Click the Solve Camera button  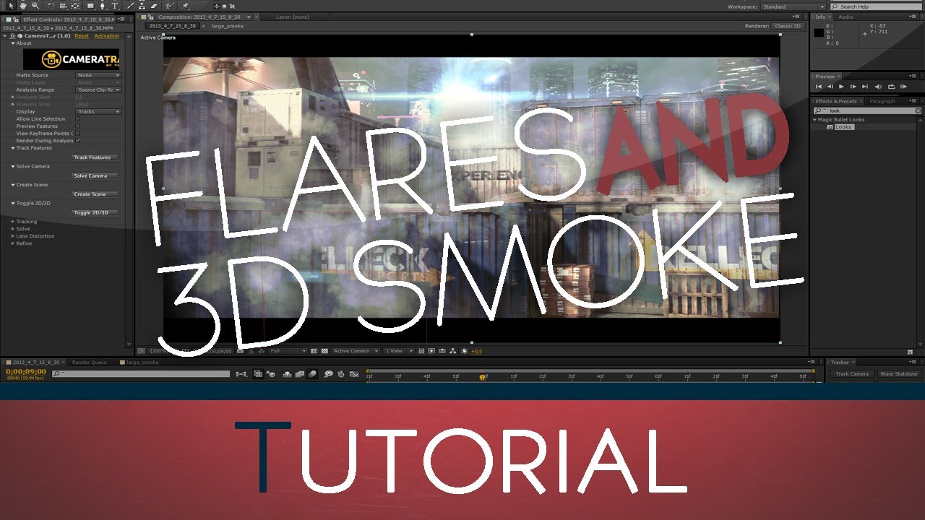click(95, 175)
